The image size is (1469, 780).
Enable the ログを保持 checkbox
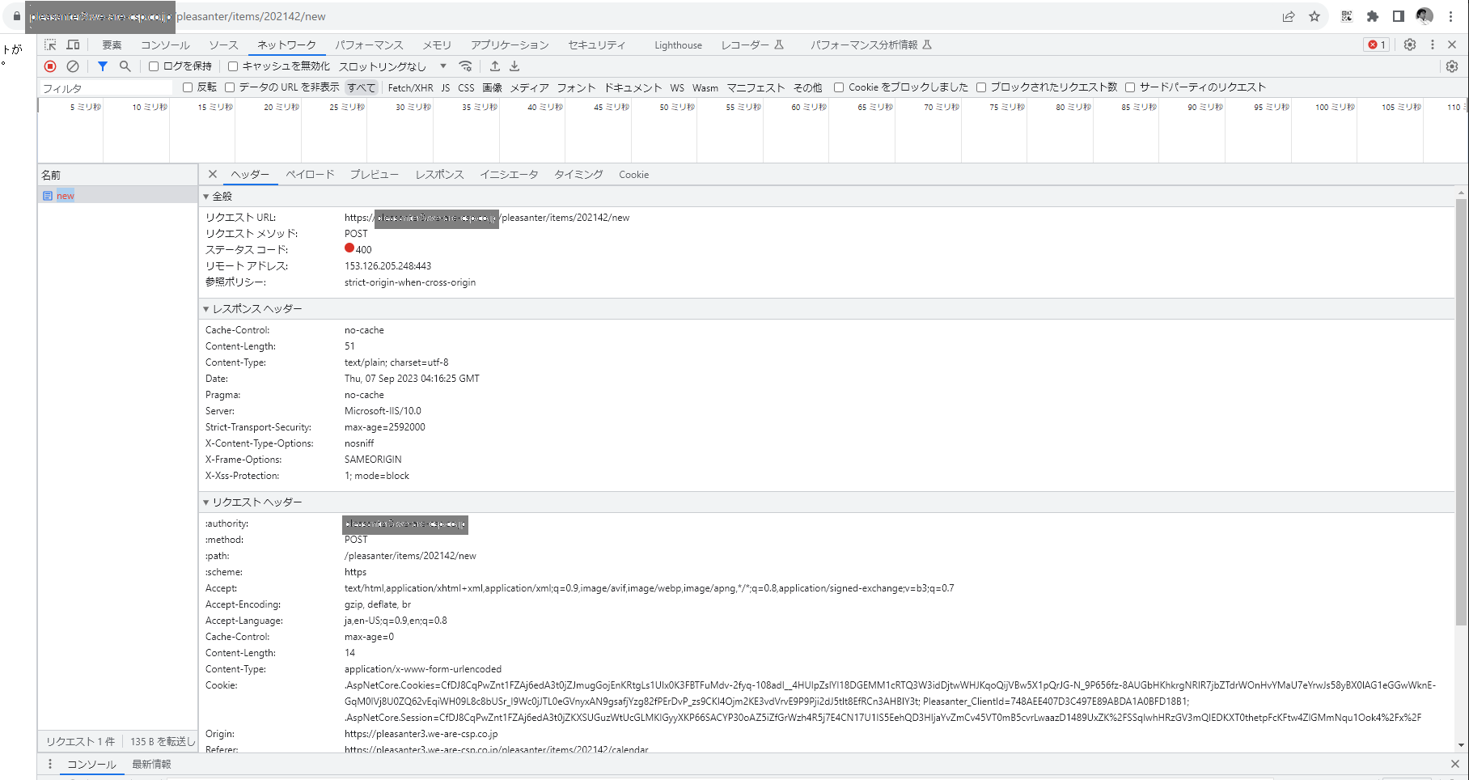[154, 66]
